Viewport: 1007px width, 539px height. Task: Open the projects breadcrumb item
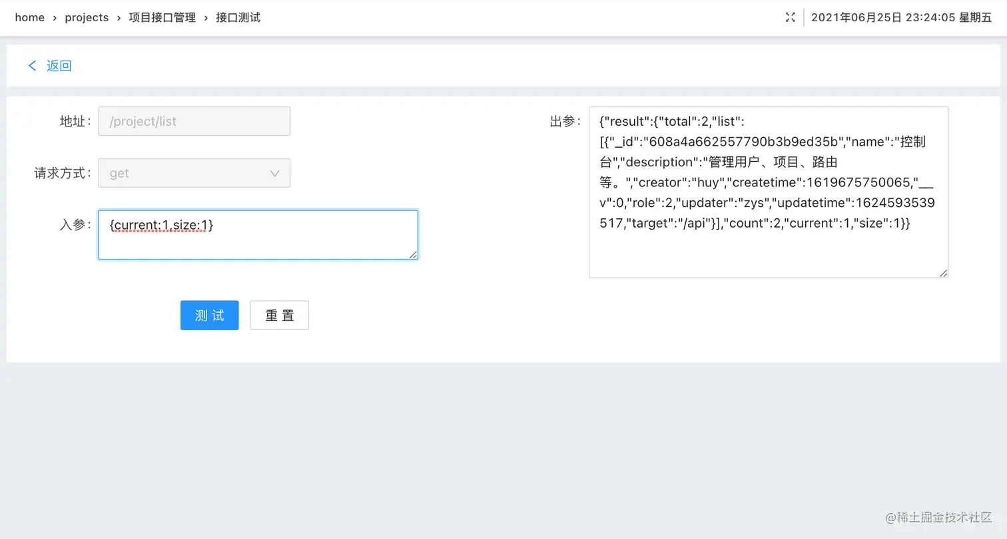87,17
